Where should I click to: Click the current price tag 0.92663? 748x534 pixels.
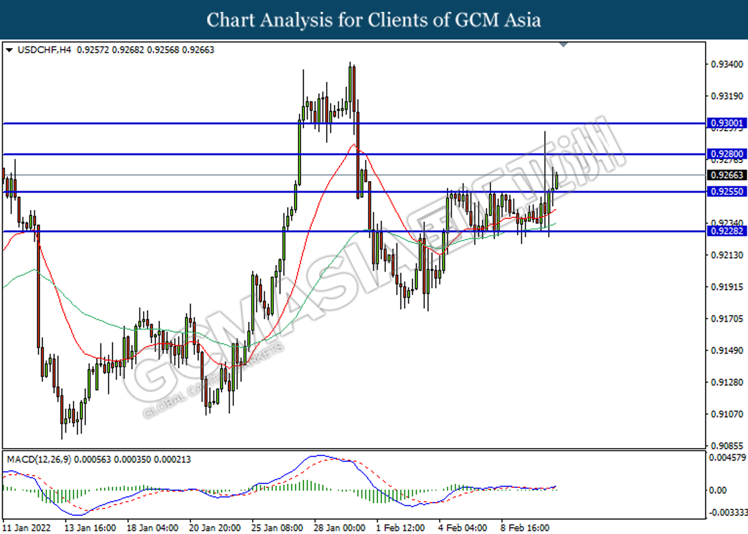click(x=727, y=175)
